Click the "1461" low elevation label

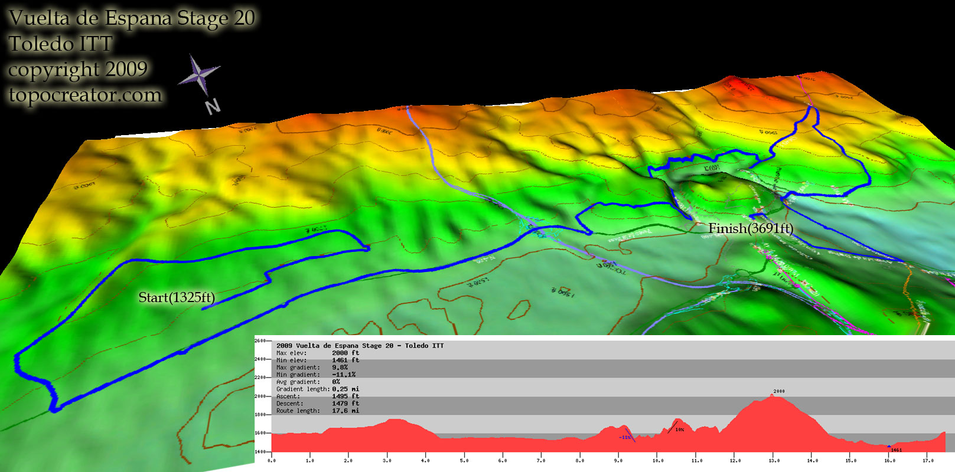[x=897, y=450]
